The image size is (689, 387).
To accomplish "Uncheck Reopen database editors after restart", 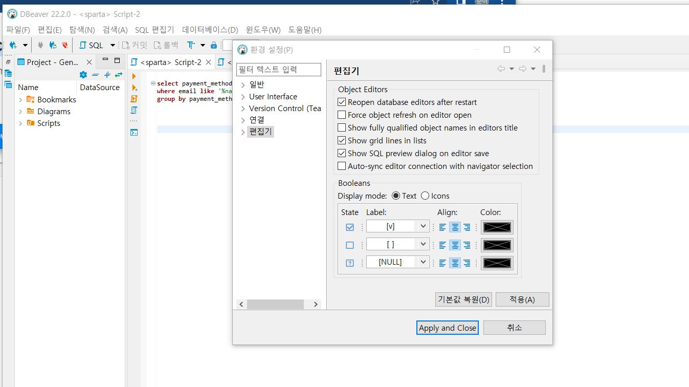I will click(342, 102).
